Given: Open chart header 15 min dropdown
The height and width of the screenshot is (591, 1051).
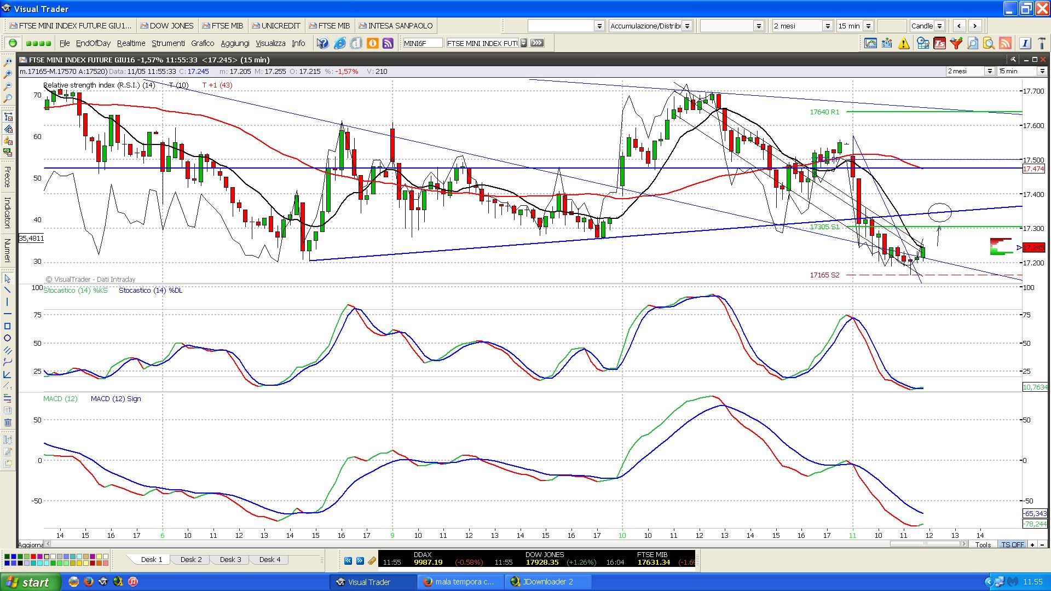Looking at the screenshot, I should pos(1041,71).
